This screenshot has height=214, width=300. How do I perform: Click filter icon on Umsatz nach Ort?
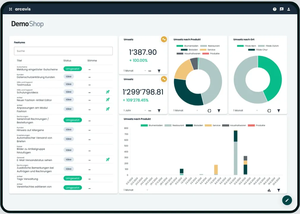tap(279, 111)
